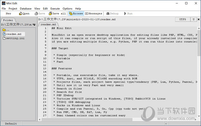Open the Edit menu
The height and width of the screenshot is (126, 201).
coord(45,9)
